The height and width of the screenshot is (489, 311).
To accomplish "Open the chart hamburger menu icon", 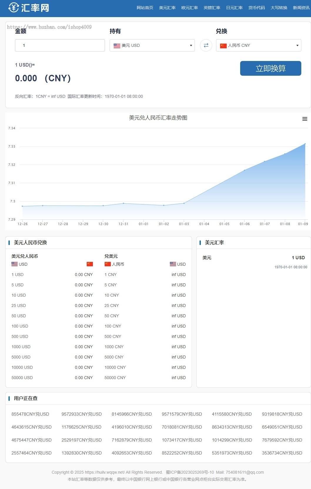I will click(x=305, y=119).
